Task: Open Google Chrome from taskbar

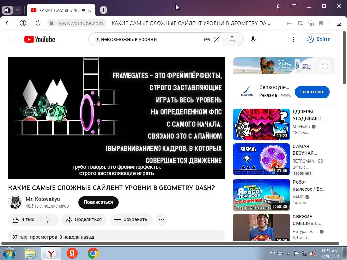Action: (93, 253)
